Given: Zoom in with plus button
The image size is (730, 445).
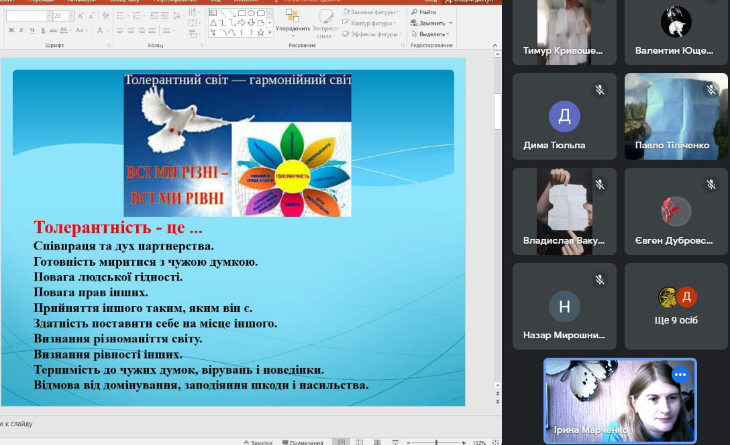Looking at the screenshot, I should point(463,442).
